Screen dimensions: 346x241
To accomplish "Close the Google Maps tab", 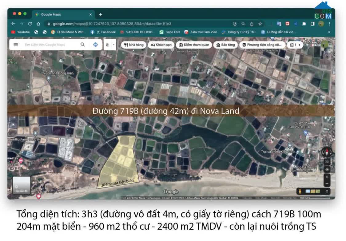I will [x=90, y=14].
